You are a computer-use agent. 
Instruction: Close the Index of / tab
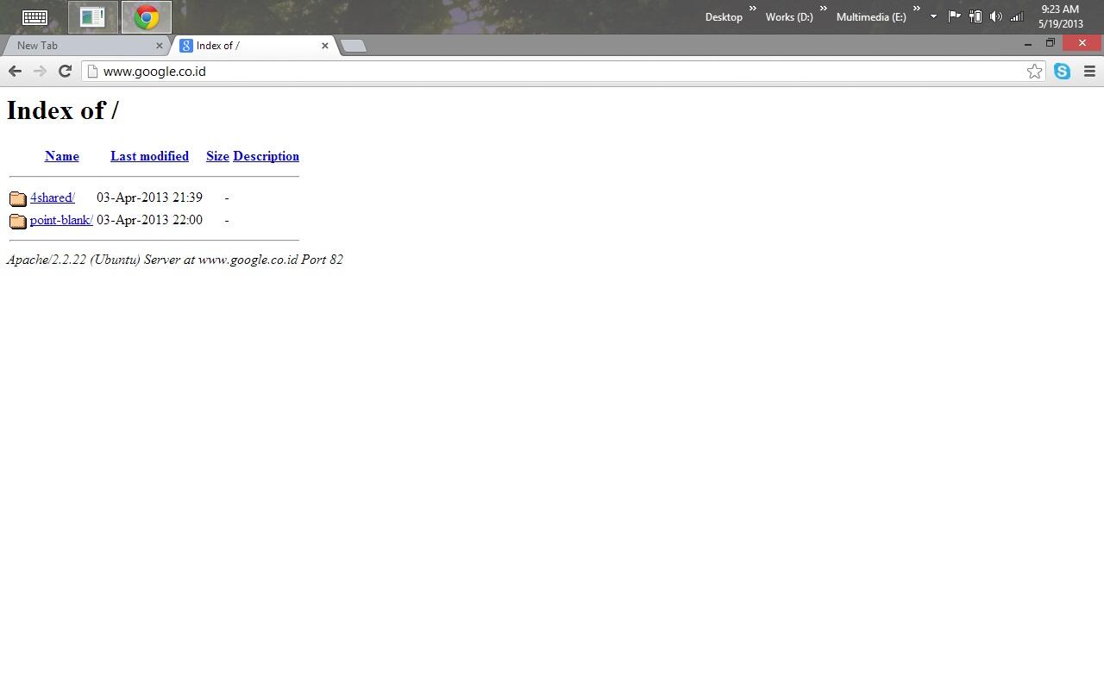[x=324, y=46]
